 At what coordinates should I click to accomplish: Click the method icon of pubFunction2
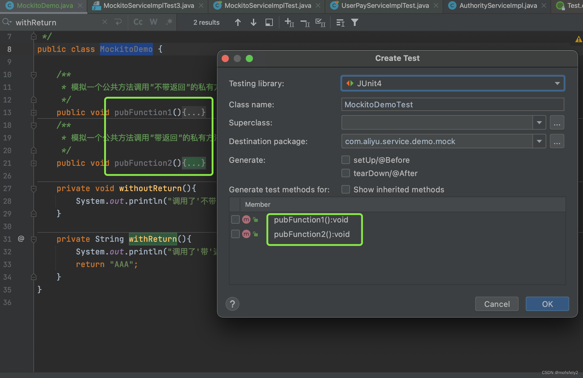(246, 234)
